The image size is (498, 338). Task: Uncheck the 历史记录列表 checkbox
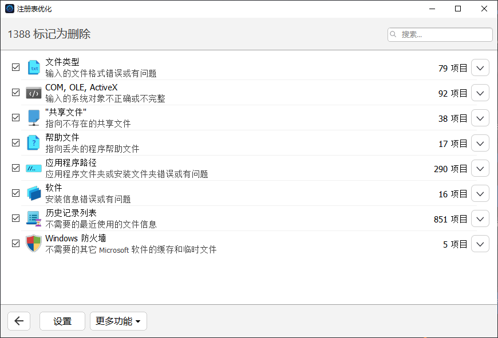[x=15, y=218]
